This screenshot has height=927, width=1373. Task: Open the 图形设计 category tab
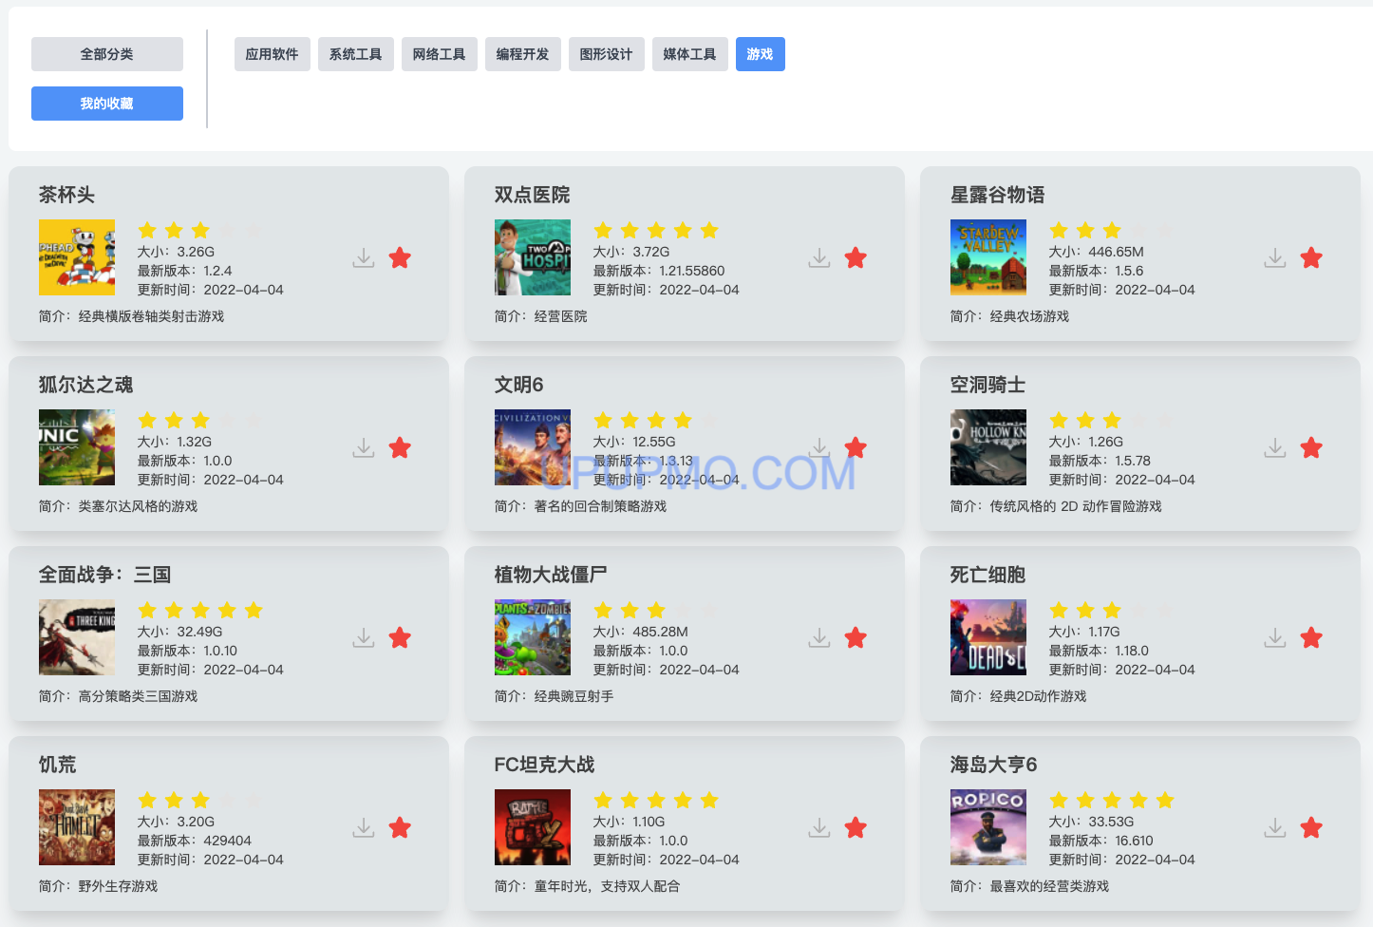[606, 54]
